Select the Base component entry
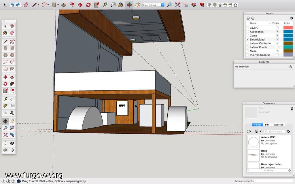This screenshot has height=184, width=295. 269,155
